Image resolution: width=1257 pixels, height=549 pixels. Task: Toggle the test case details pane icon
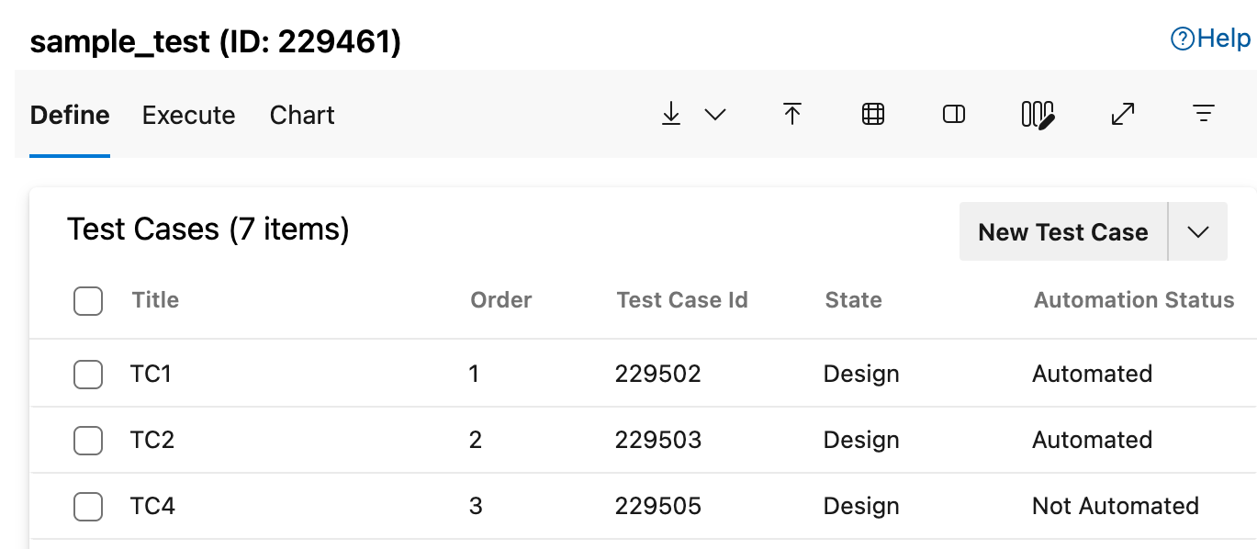point(952,114)
